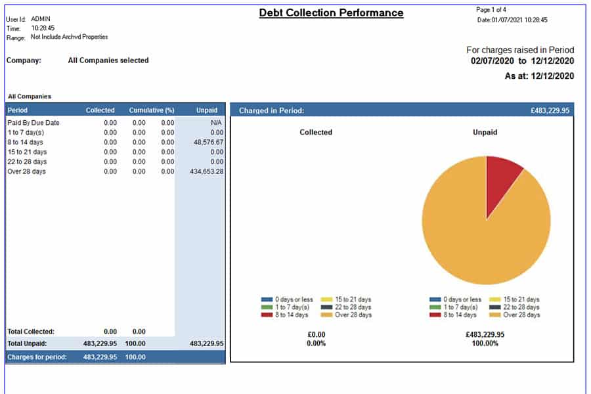Click the 'Charges for period:' footer row label
This screenshot has width=591, height=394.
(x=37, y=357)
